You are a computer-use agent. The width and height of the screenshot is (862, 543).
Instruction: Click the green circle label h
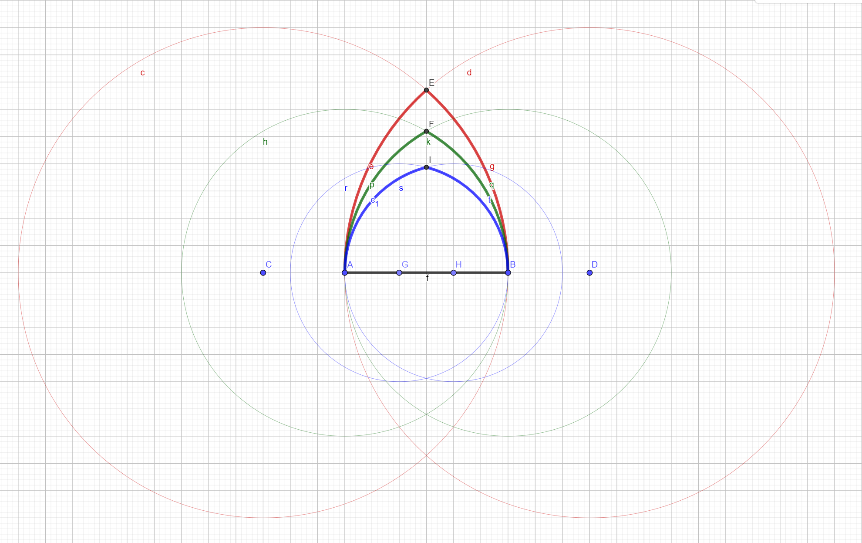click(265, 142)
